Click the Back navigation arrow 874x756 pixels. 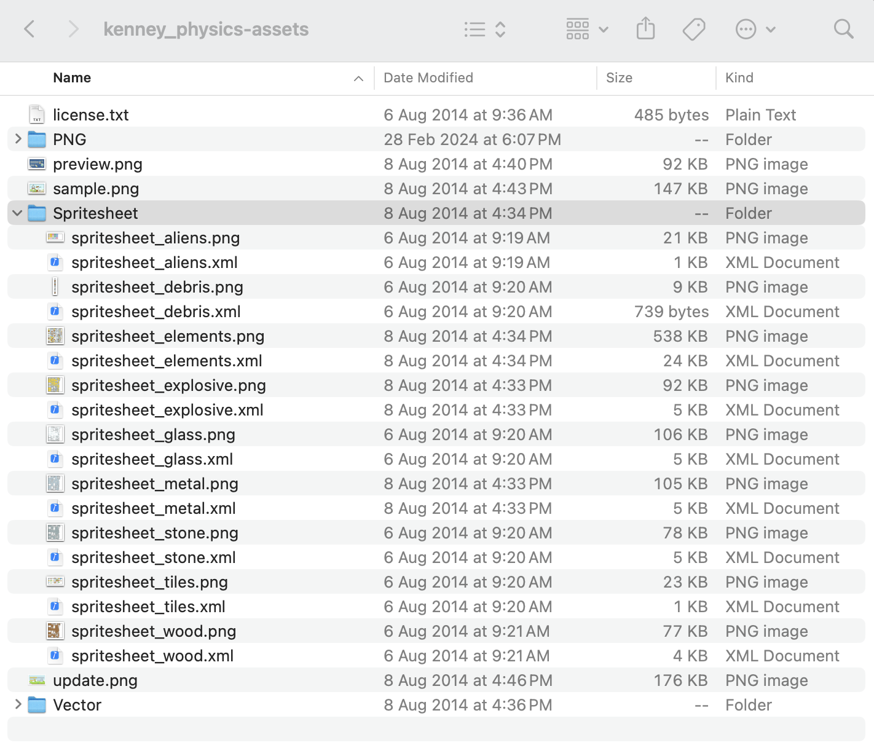(x=29, y=29)
